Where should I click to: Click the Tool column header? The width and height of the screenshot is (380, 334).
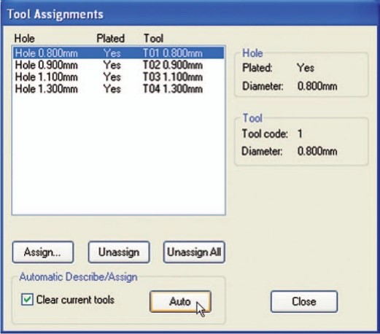[x=153, y=39]
